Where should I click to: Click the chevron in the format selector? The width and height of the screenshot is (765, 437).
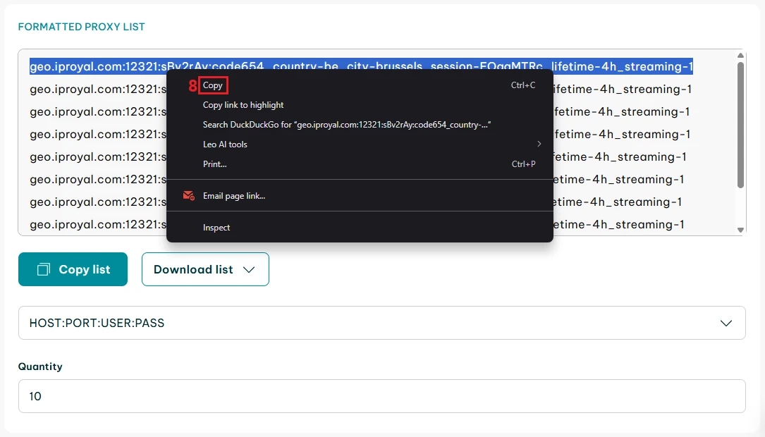(x=726, y=323)
